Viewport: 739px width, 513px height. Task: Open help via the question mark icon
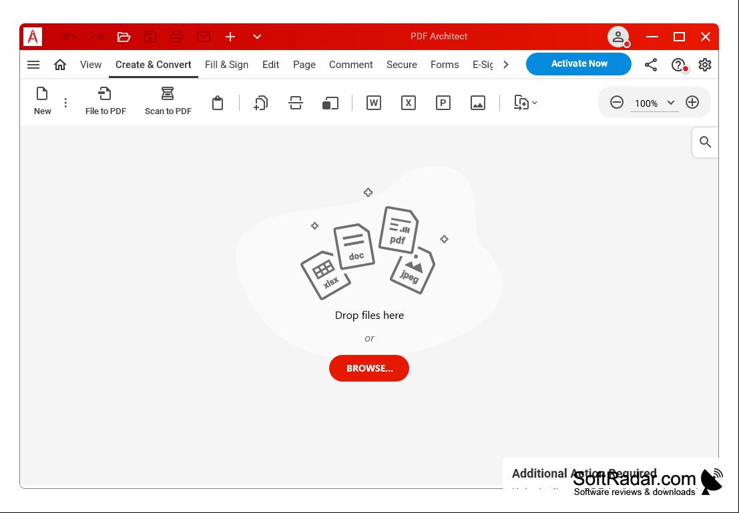pos(678,65)
